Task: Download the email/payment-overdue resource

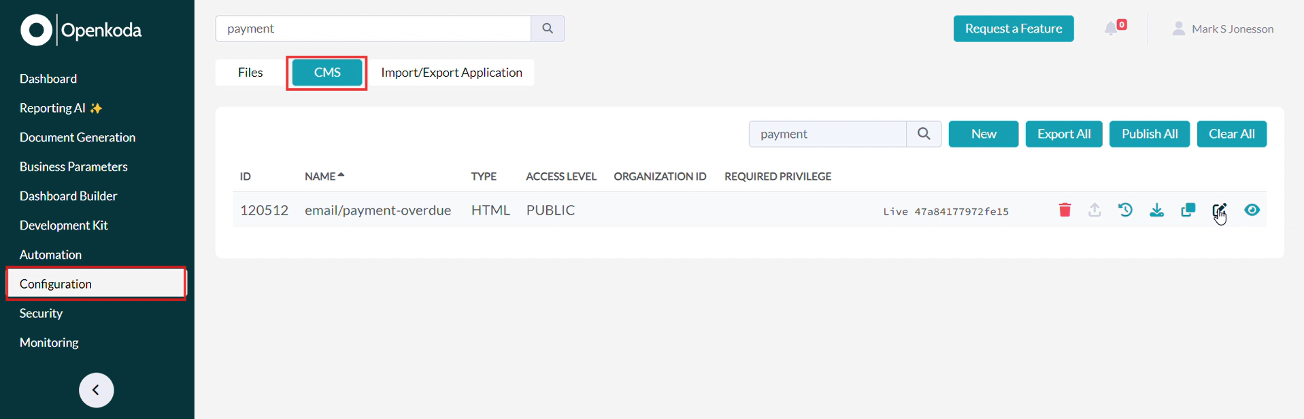Action: pyautogui.click(x=1156, y=210)
